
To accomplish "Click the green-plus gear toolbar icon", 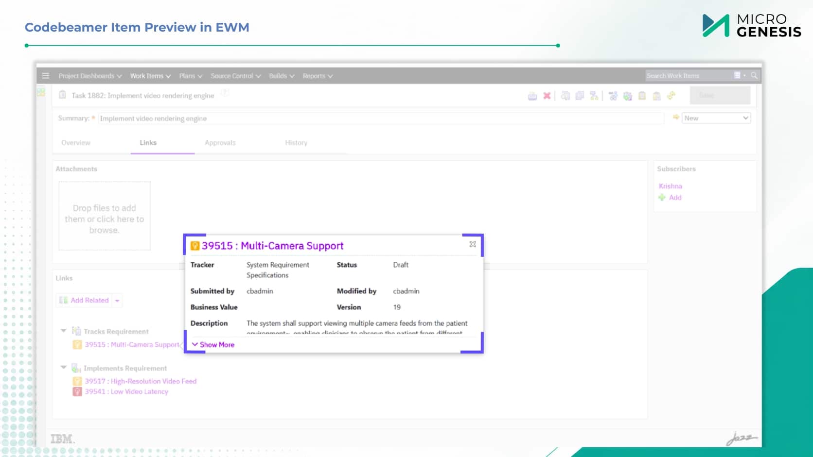I will [x=628, y=96].
